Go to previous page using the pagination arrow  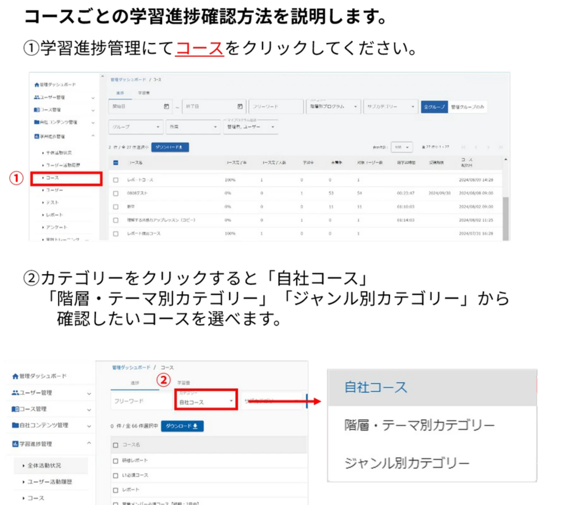point(476,147)
